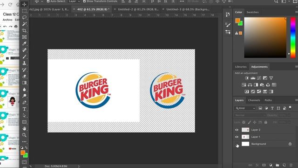Viewport: 298px width, 168px height.
Task: Toggle Quick Mask mode icon
Action: point(24,162)
